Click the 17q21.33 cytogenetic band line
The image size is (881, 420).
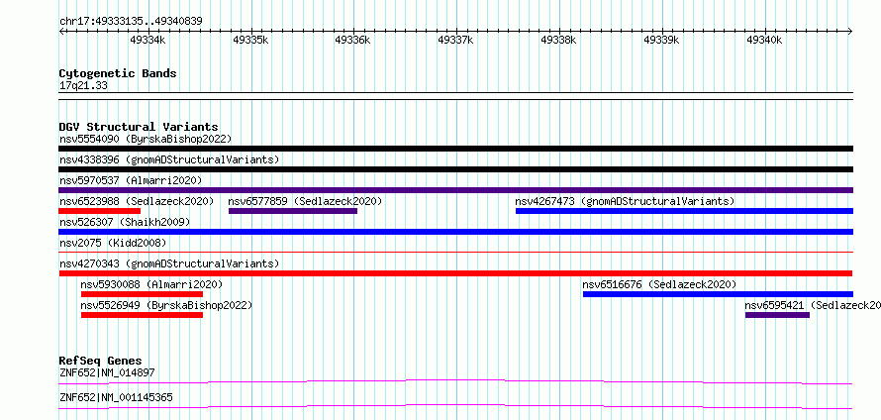(455, 96)
